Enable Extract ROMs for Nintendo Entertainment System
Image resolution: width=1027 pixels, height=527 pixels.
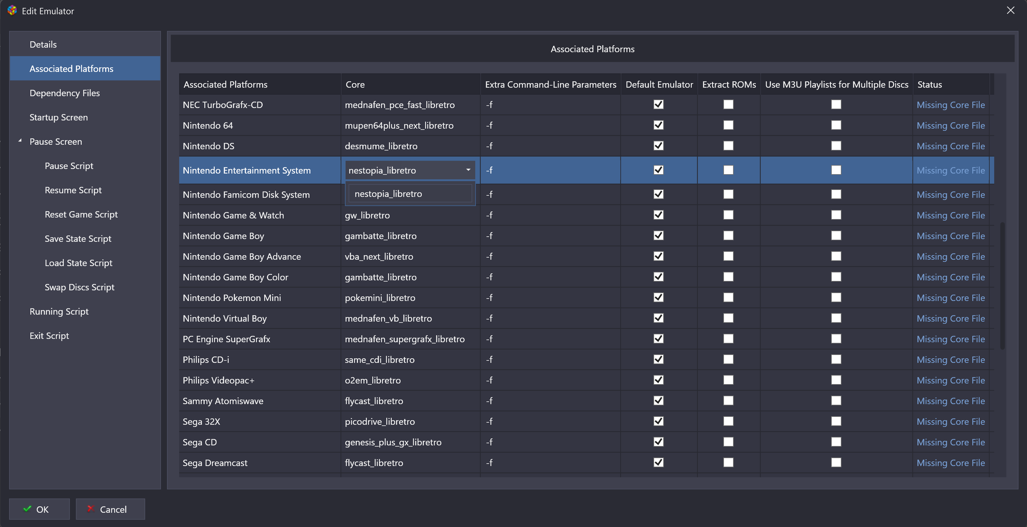point(728,170)
